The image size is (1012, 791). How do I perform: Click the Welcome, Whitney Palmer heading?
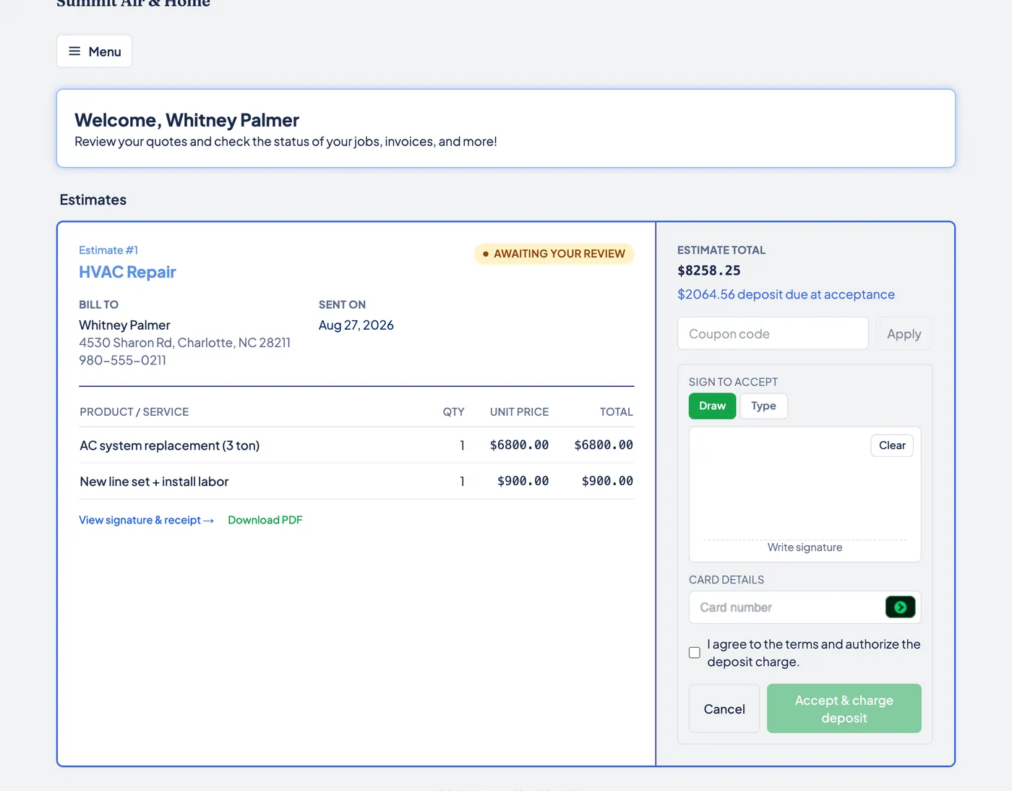tap(186, 121)
